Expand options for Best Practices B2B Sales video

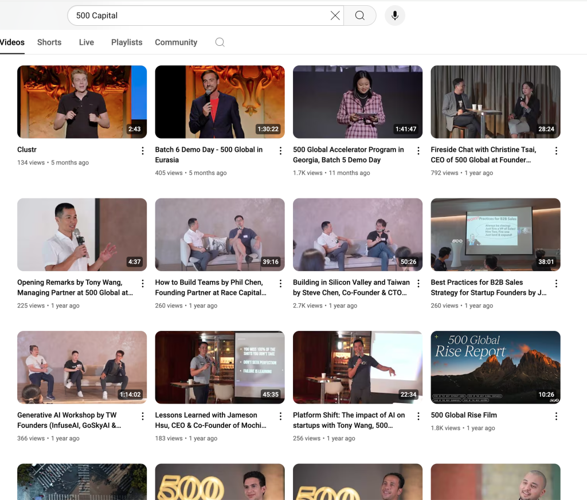click(x=556, y=283)
